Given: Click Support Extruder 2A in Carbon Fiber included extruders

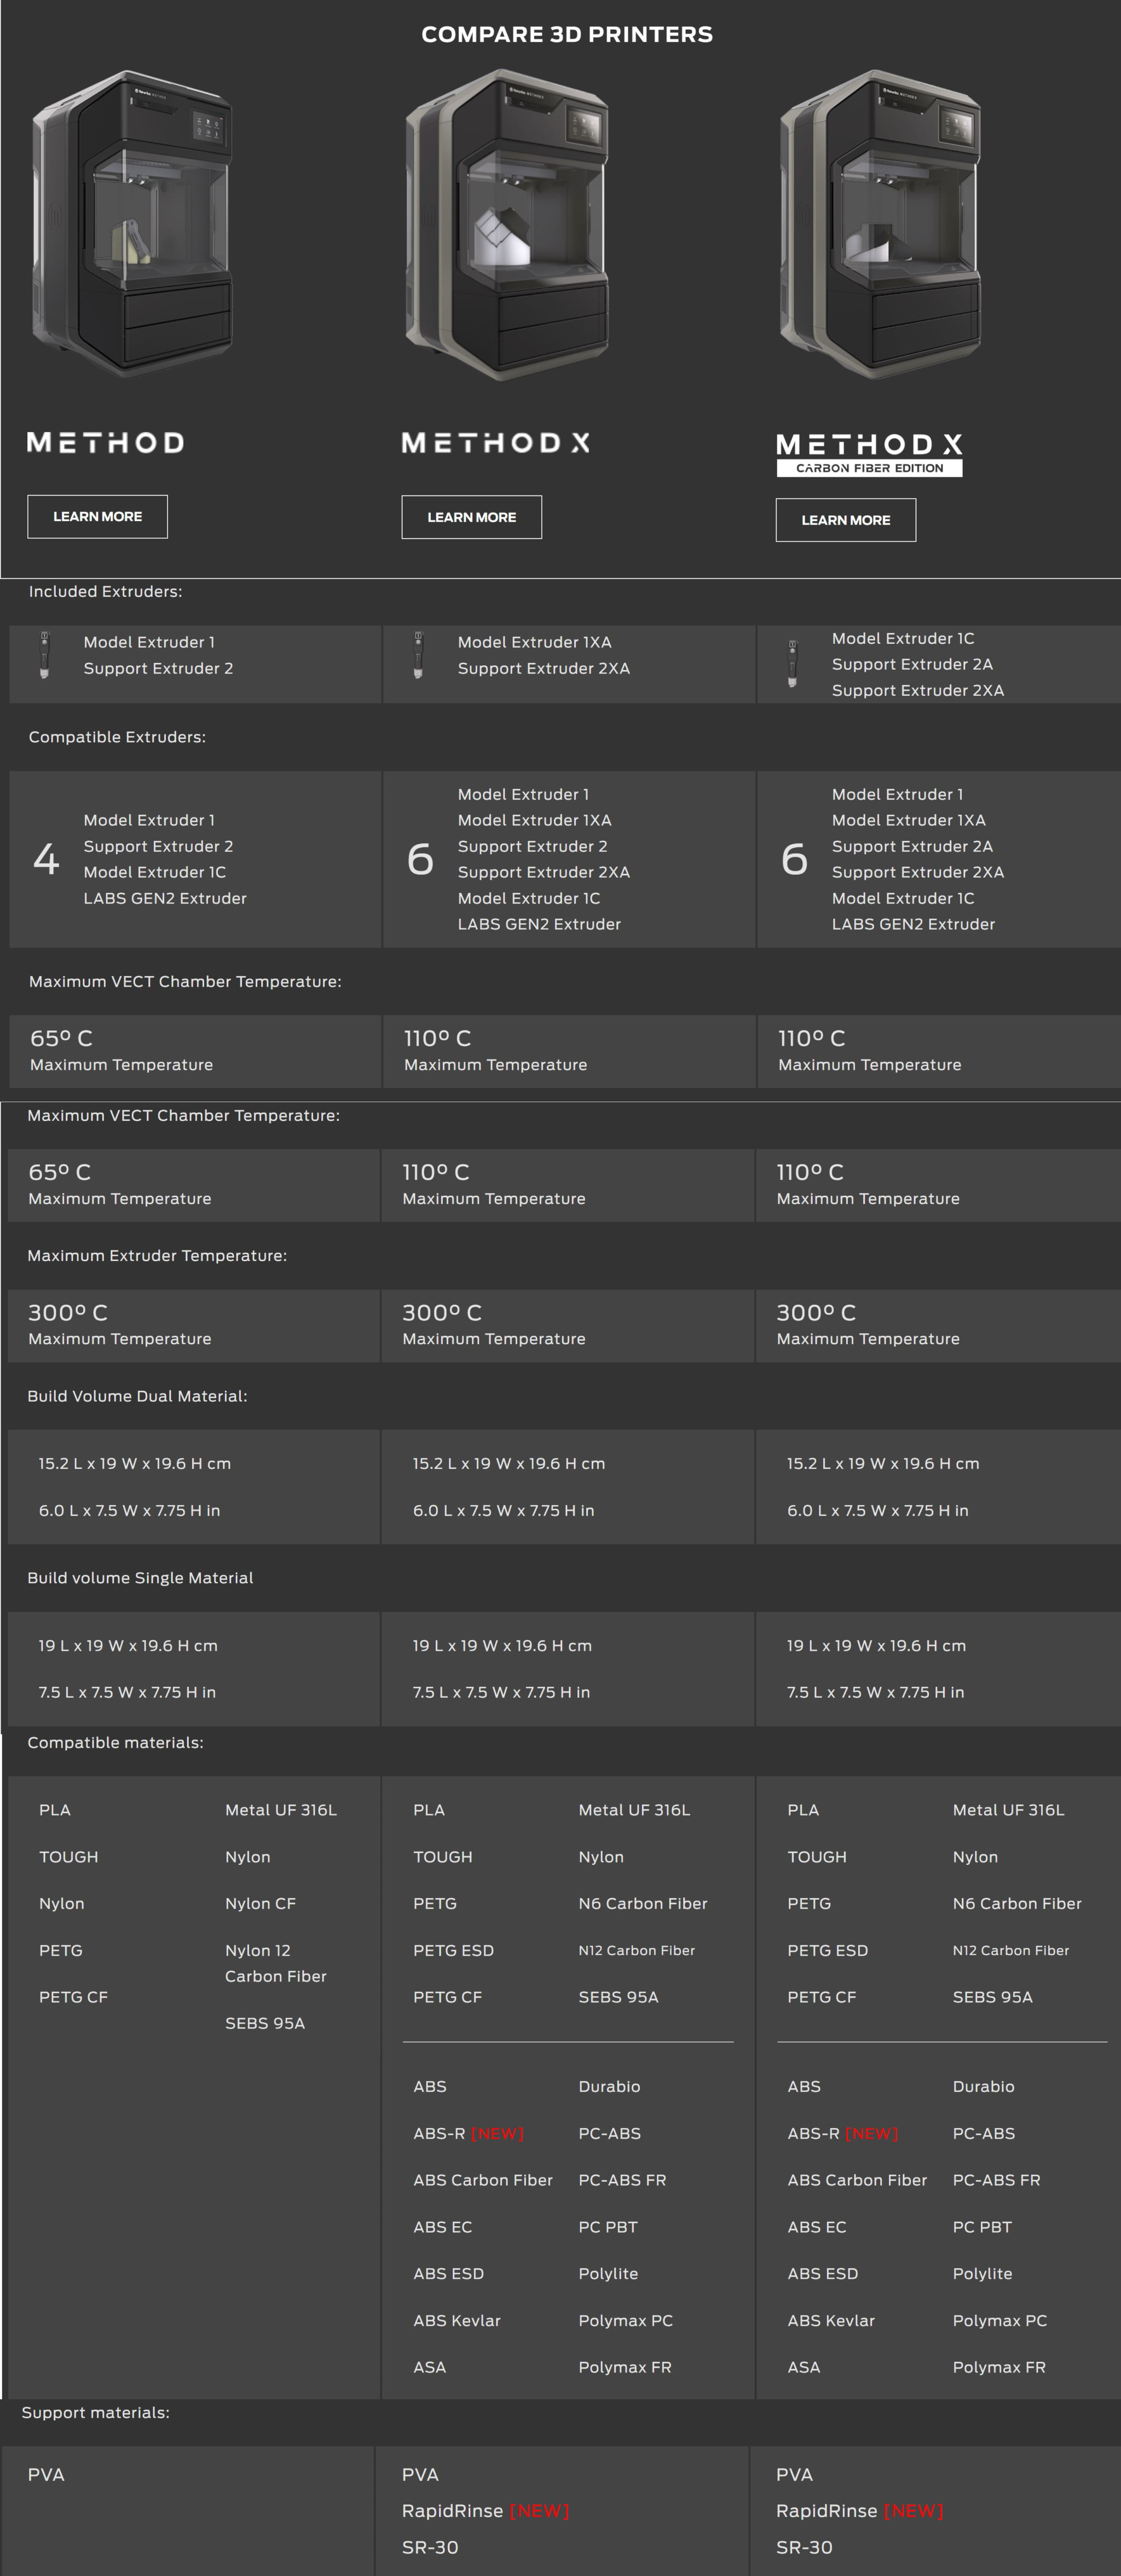Looking at the screenshot, I should tap(912, 664).
